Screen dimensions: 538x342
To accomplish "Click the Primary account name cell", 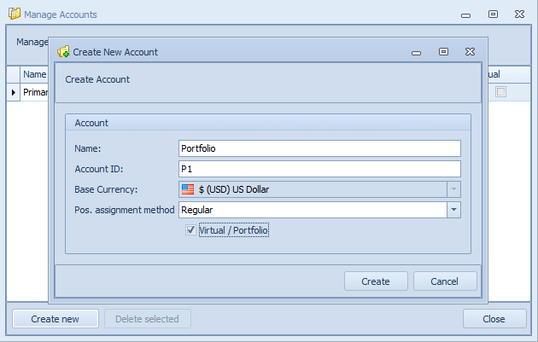I will click(34, 92).
